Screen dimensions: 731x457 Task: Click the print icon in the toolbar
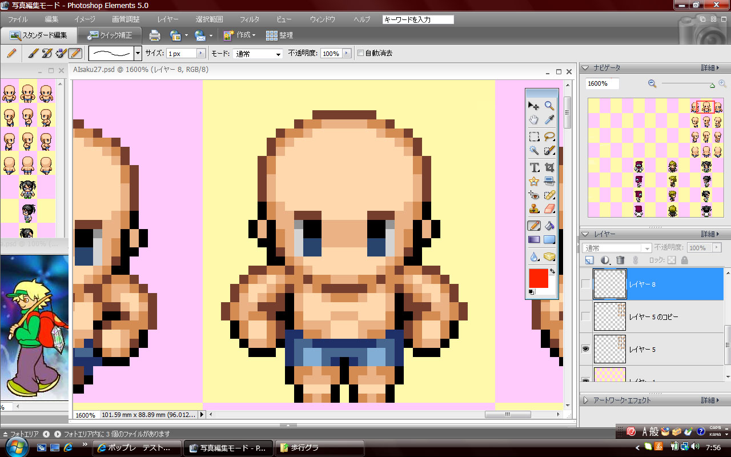coord(155,35)
